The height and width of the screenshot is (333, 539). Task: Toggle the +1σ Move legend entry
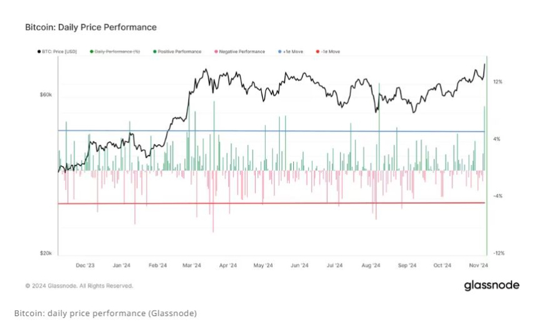(x=290, y=51)
